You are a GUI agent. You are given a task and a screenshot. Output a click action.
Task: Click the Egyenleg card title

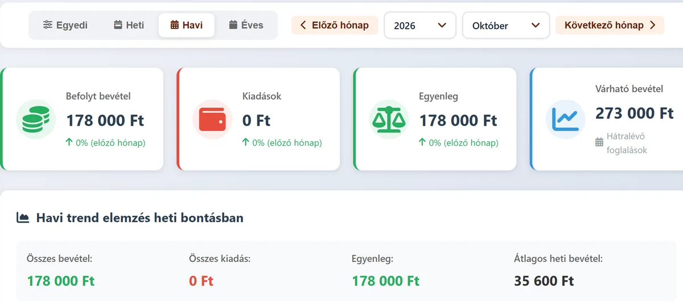click(439, 96)
